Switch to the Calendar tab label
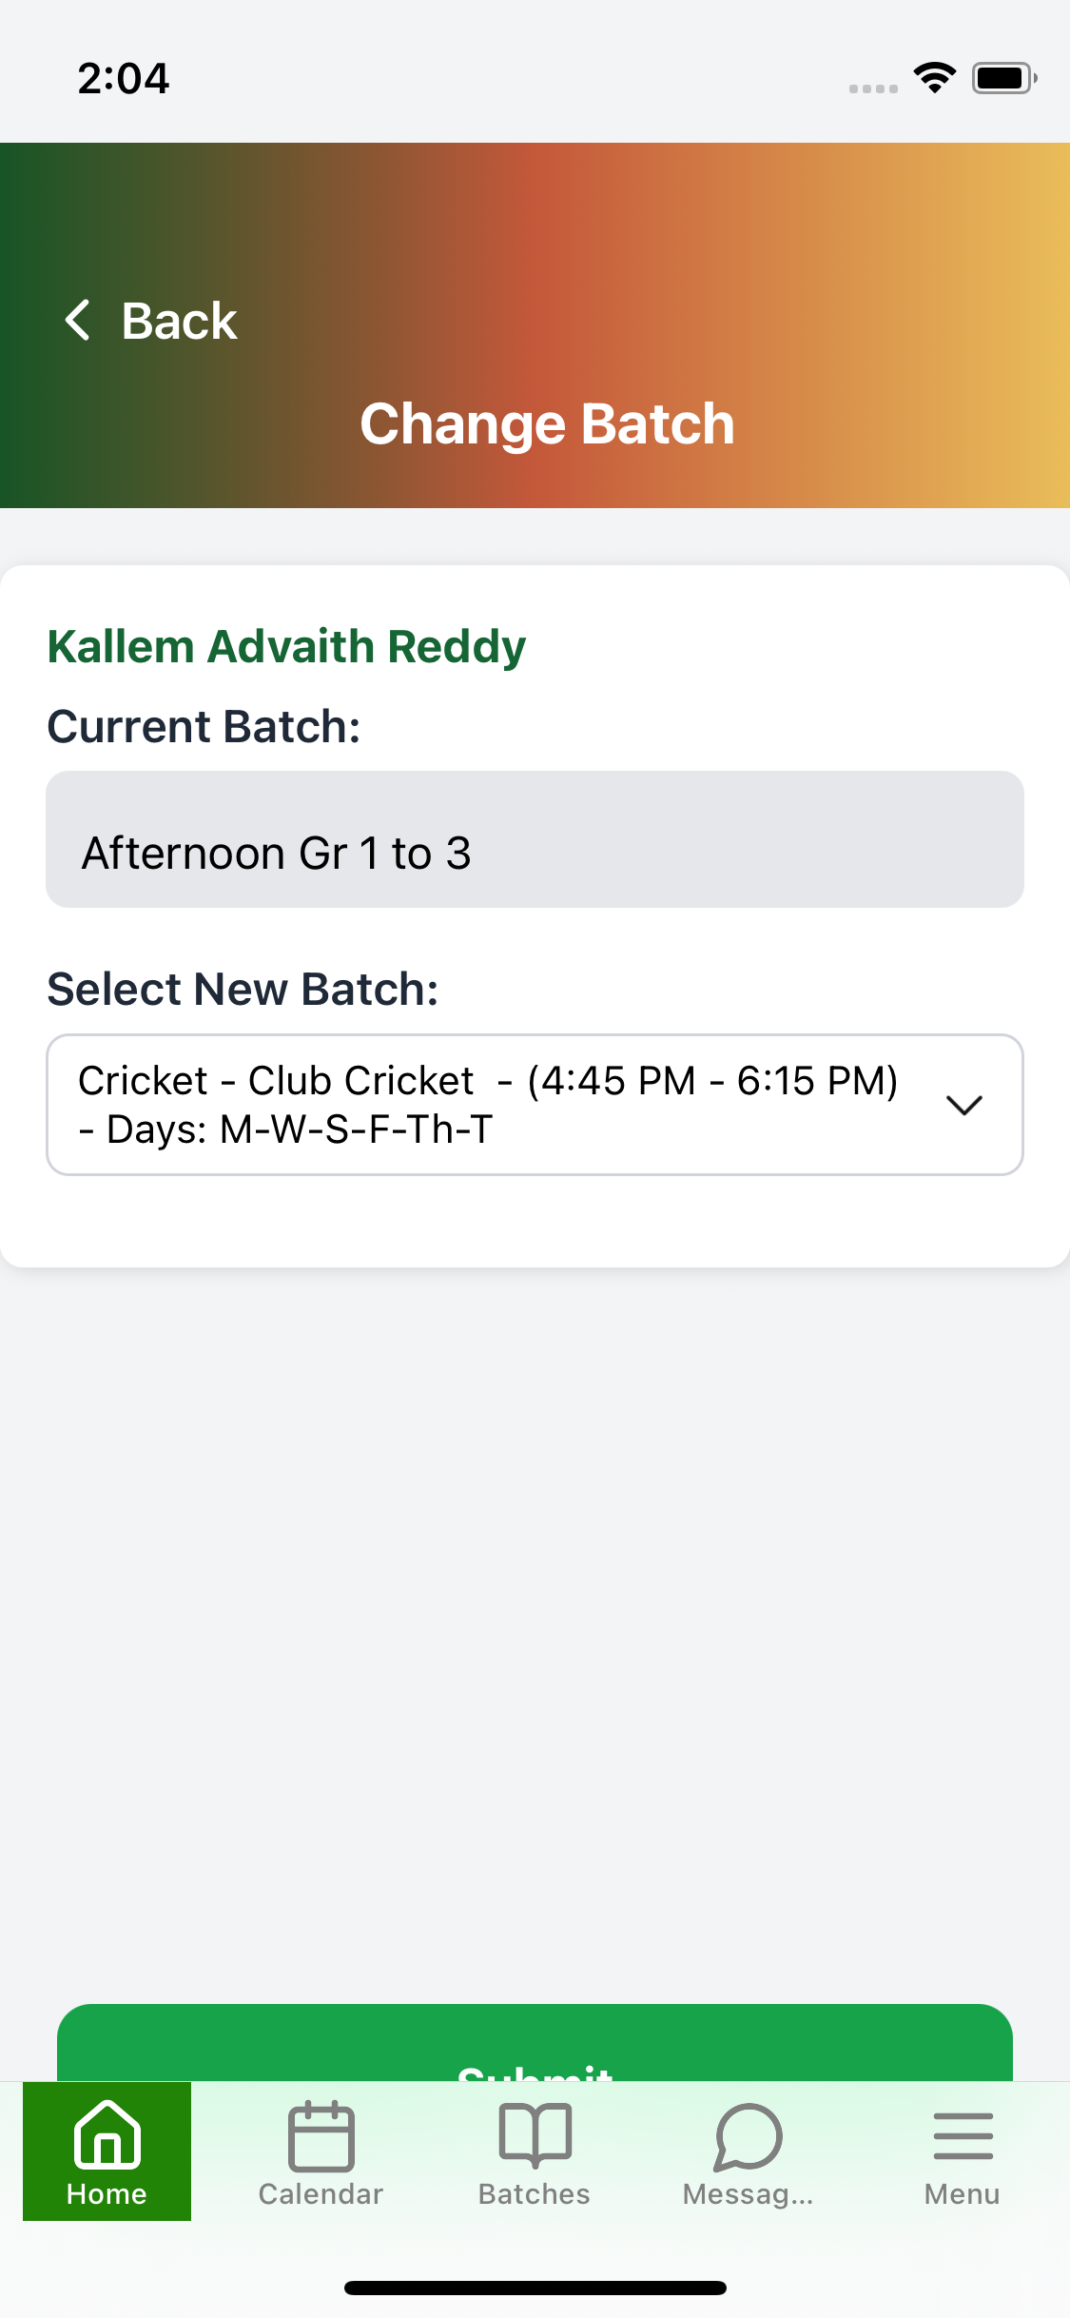The height and width of the screenshot is (2318, 1070). 321,2194
